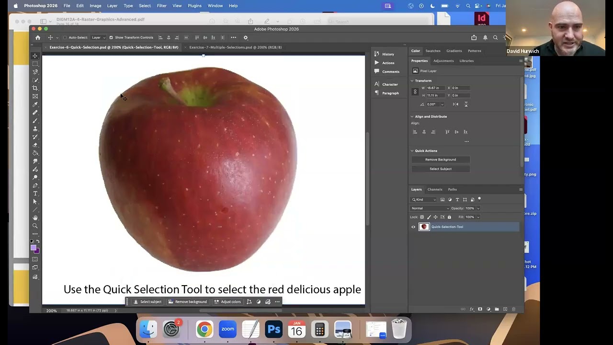613x345 pixels.
Task: Click the Remove Background quick action
Action: (x=441, y=160)
